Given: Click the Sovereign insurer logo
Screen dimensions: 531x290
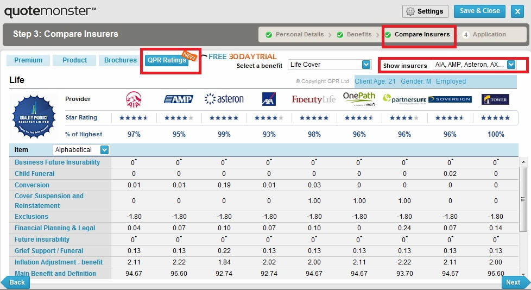Looking at the screenshot, I should (x=450, y=99).
